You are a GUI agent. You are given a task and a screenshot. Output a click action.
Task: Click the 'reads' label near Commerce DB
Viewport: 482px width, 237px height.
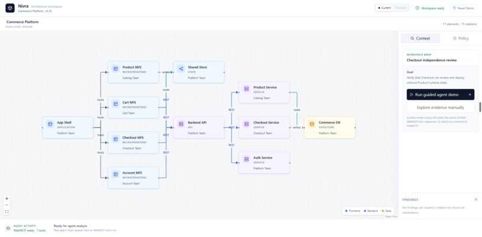click(x=297, y=110)
